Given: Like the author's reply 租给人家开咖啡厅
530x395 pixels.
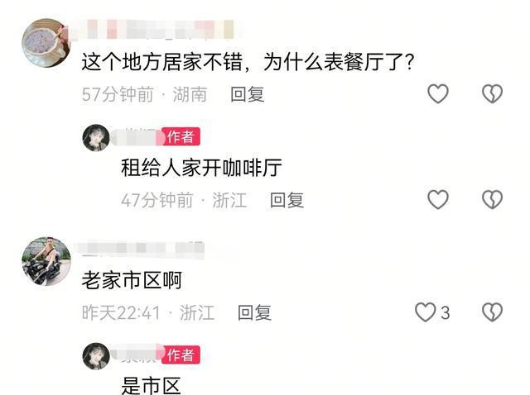Looking at the screenshot, I should coord(438,199).
